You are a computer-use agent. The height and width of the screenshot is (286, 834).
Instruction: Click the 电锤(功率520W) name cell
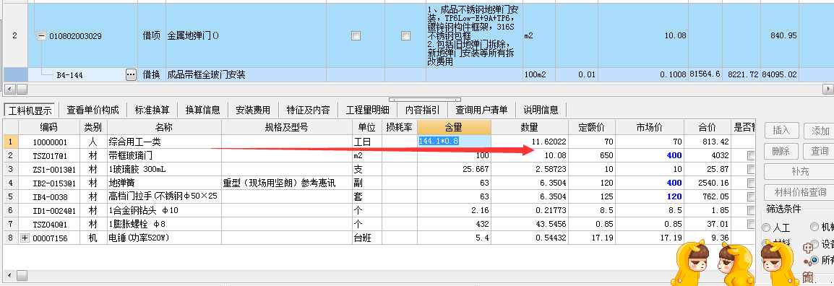pos(164,238)
